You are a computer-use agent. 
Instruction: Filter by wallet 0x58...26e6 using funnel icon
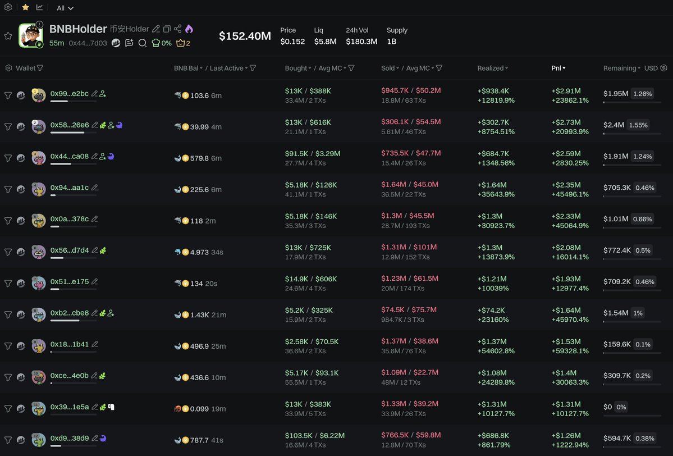coord(8,127)
